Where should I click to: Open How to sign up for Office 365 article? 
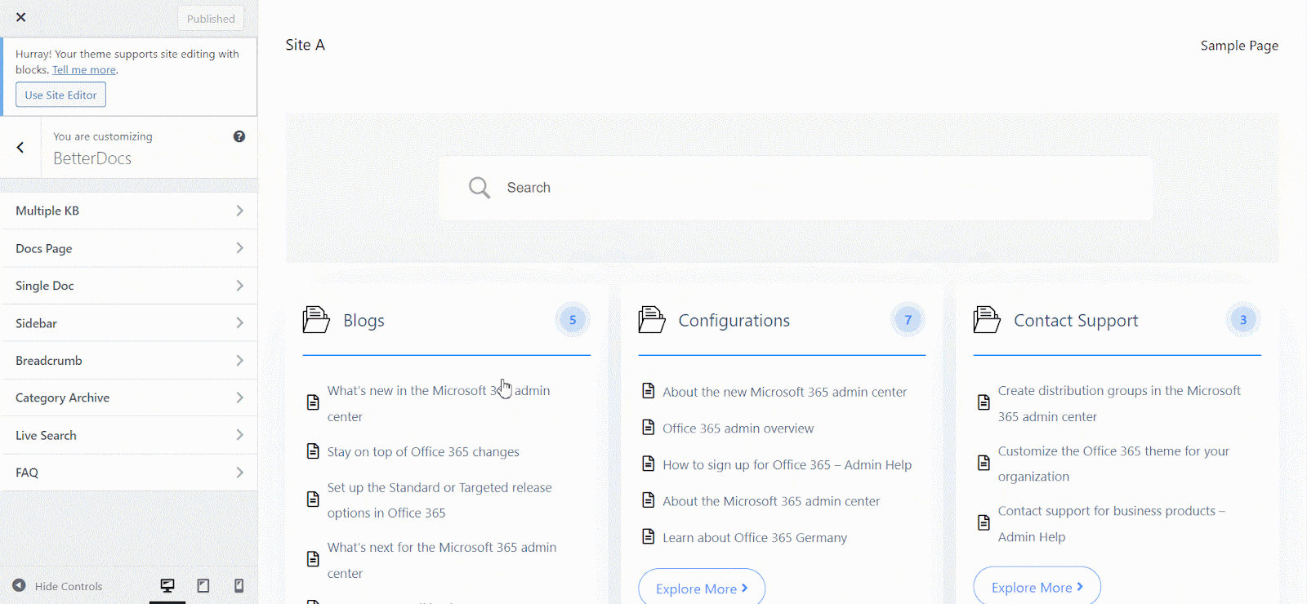[787, 465]
